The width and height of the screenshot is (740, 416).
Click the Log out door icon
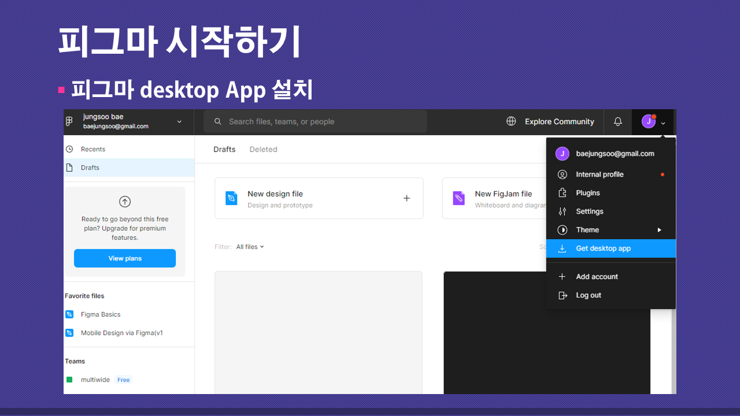pyautogui.click(x=563, y=295)
